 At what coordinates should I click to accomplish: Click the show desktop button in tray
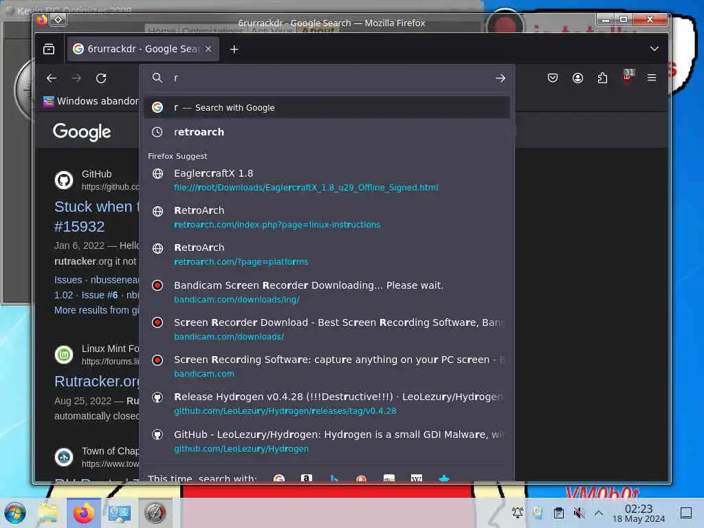point(686,513)
